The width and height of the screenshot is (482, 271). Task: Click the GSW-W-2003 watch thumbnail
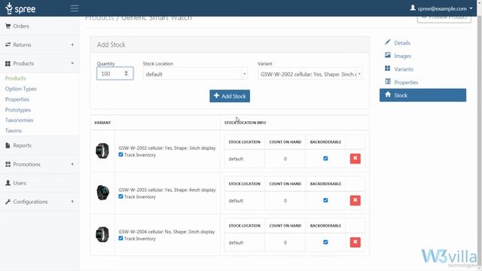click(x=102, y=193)
